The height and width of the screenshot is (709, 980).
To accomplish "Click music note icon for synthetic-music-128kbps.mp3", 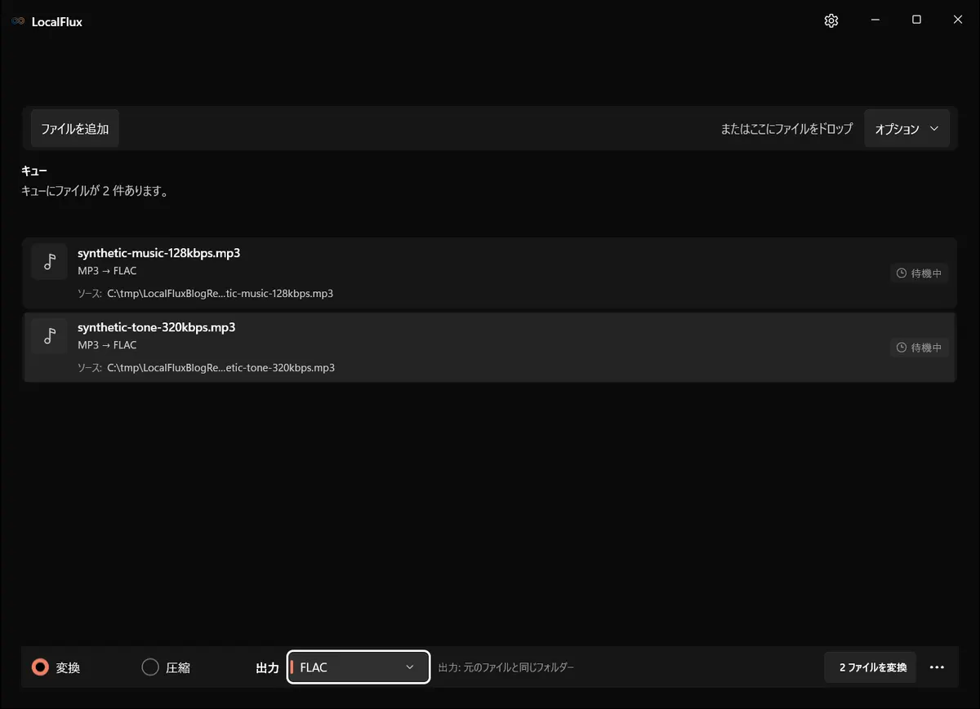I will click(50, 261).
